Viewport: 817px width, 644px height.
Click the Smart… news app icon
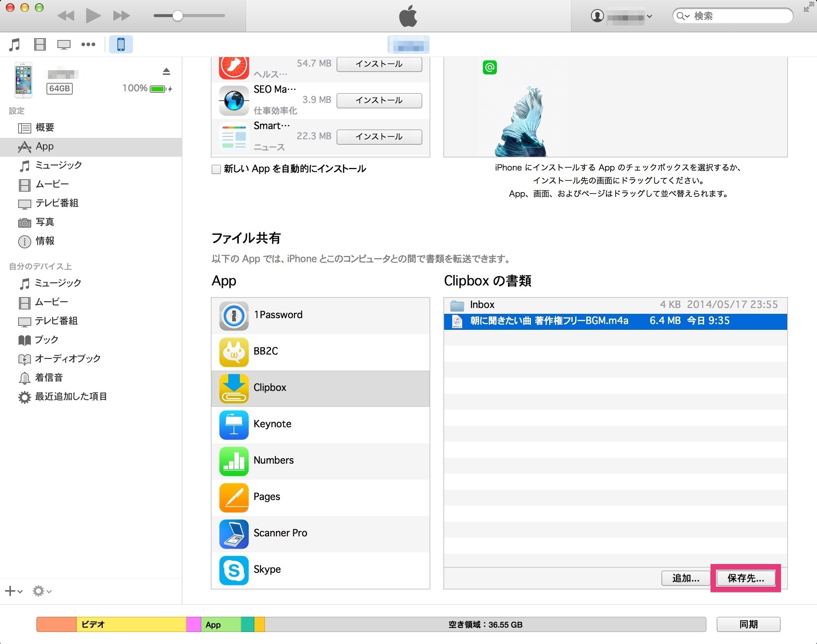coord(234,137)
